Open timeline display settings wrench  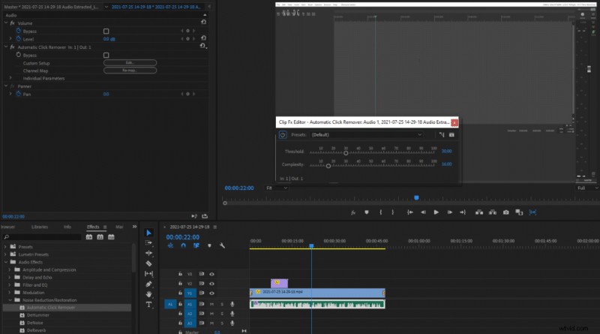[222, 245]
